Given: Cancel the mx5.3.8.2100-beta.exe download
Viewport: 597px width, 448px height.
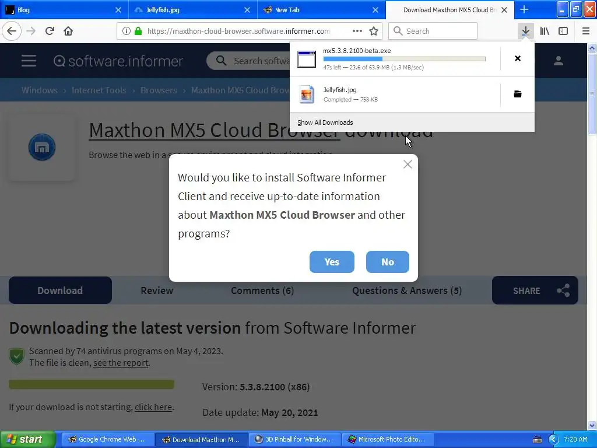Looking at the screenshot, I should click(x=518, y=58).
